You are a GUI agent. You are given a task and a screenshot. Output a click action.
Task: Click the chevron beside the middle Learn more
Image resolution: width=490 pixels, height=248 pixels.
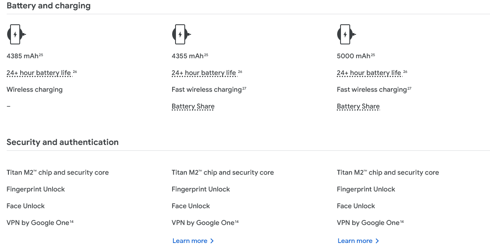[x=212, y=241]
